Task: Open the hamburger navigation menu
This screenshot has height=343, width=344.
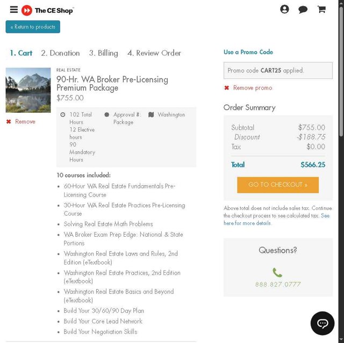Action: pos(14,10)
